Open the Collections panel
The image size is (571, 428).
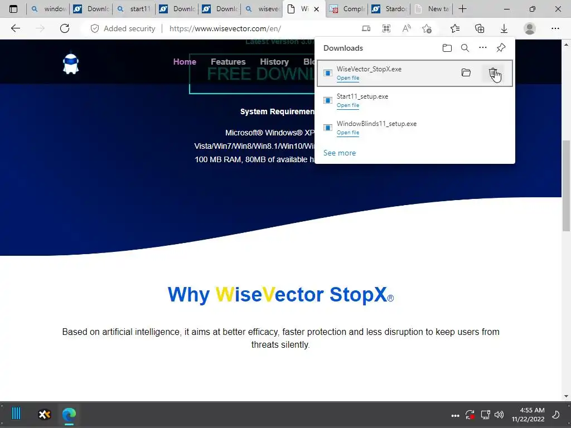click(480, 28)
